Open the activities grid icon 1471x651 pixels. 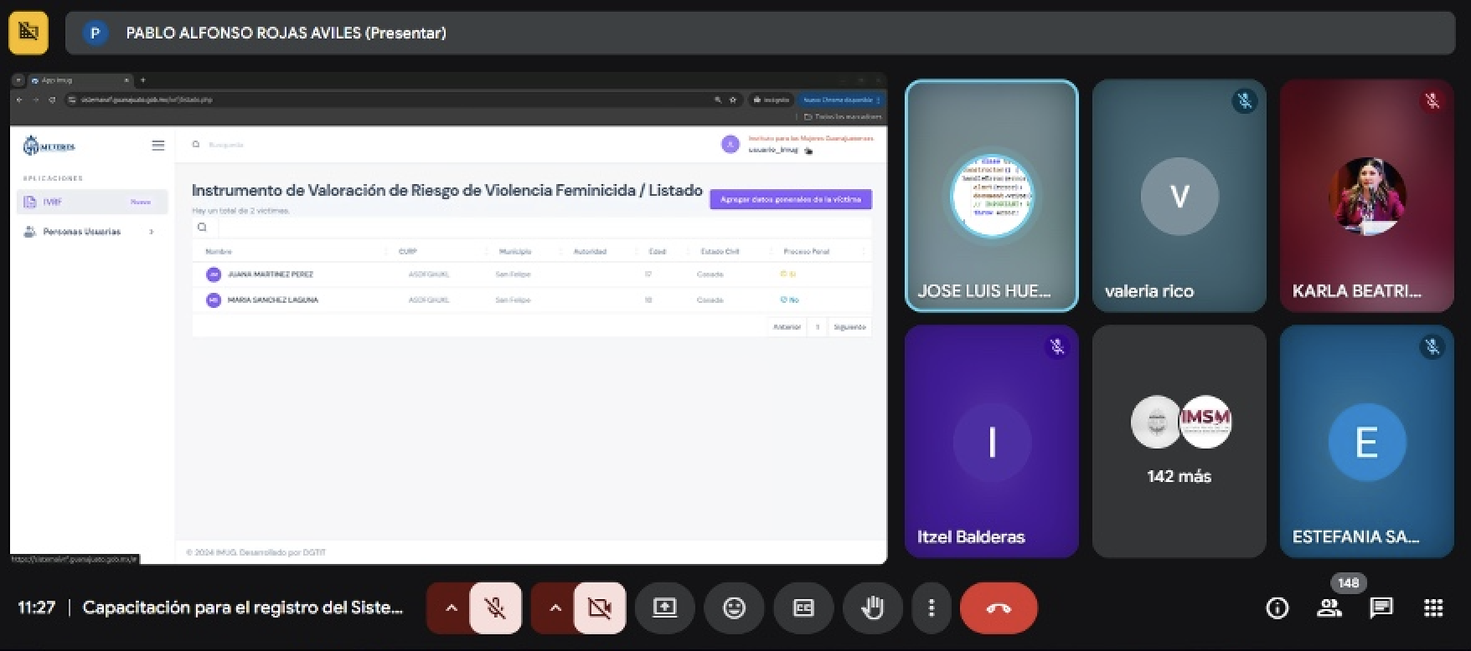(x=1433, y=608)
